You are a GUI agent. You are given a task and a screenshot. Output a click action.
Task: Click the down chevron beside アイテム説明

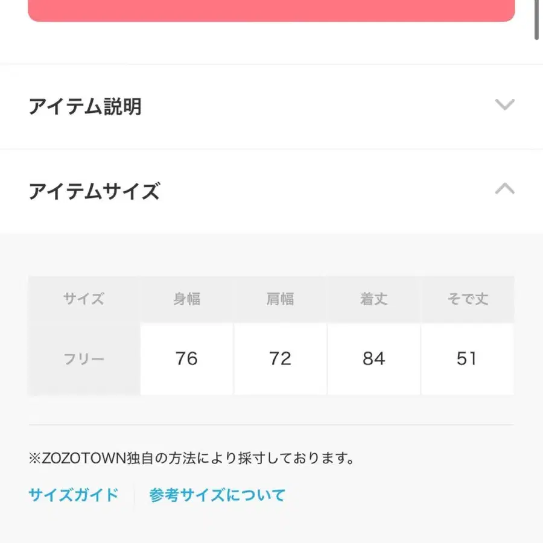pos(504,105)
